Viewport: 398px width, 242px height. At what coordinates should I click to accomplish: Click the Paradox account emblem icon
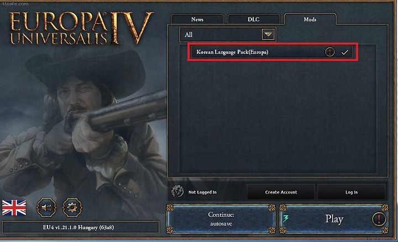point(177,191)
